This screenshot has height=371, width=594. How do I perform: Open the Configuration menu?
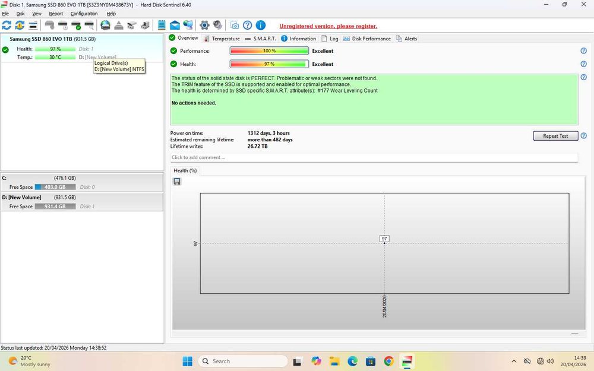pyautogui.click(x=84, y=14)
